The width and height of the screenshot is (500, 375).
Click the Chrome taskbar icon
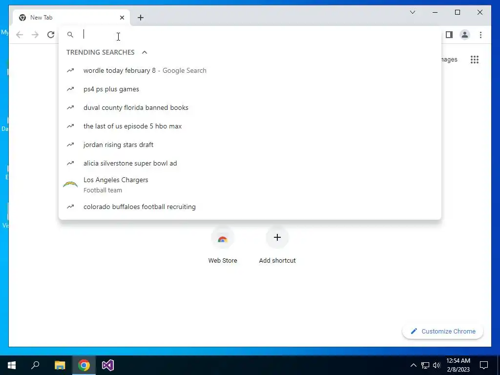coord(84,365)
